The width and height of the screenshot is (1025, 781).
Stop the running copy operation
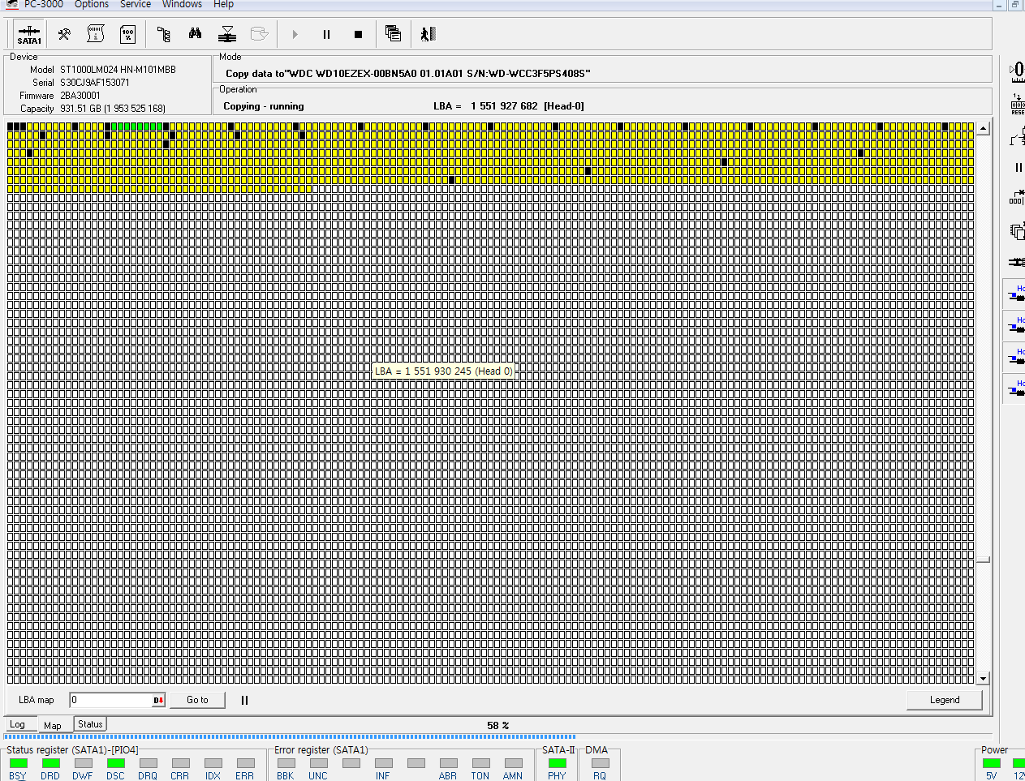(x=358, y=34)
